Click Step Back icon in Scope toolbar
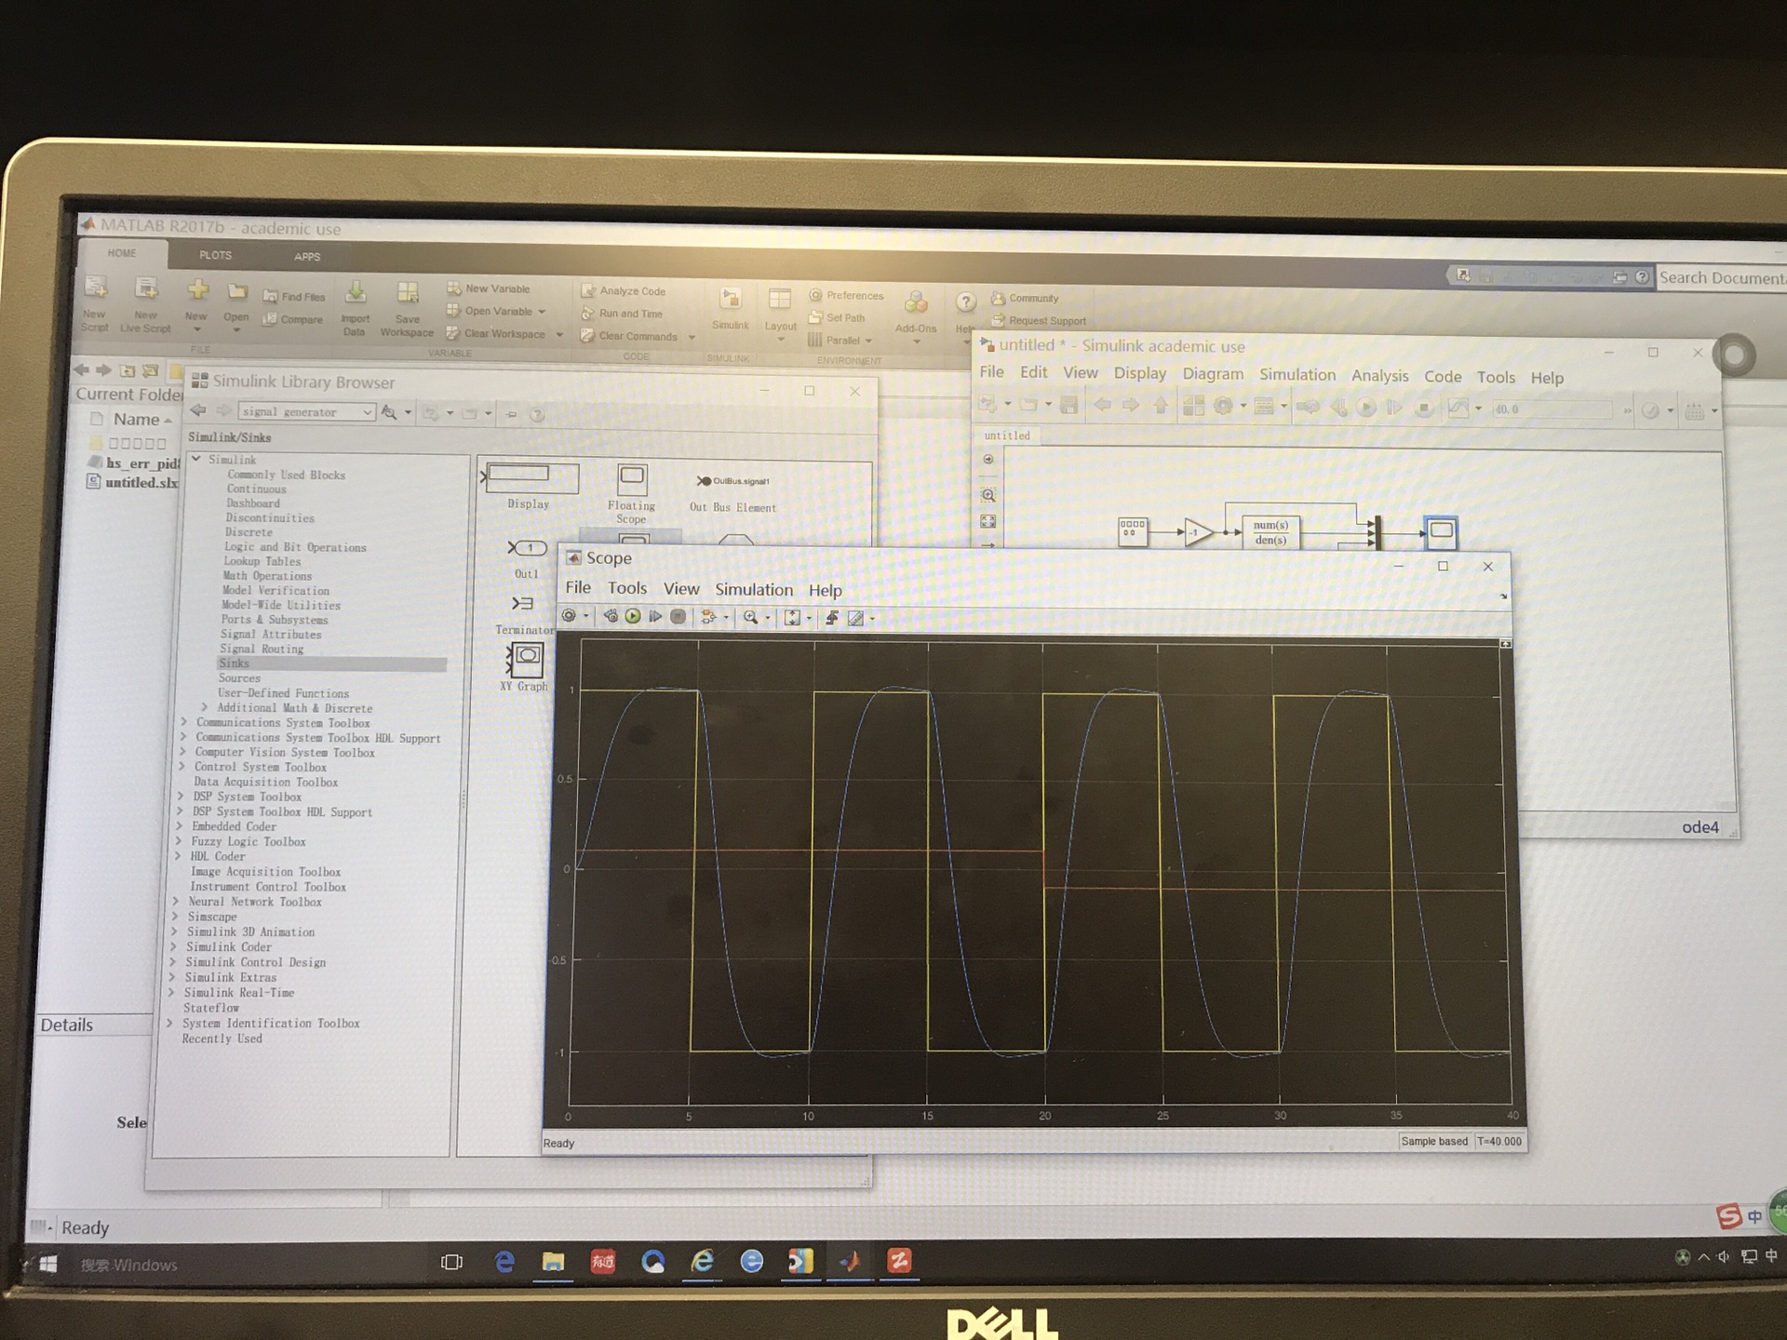The height and width of the screenshot is (1340, 1787). coord(611,616)
